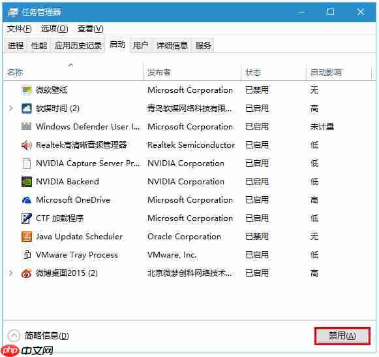Click the Microsoft OneDrive cloud icon
The image size is (379, 357).
coord(26,200)
